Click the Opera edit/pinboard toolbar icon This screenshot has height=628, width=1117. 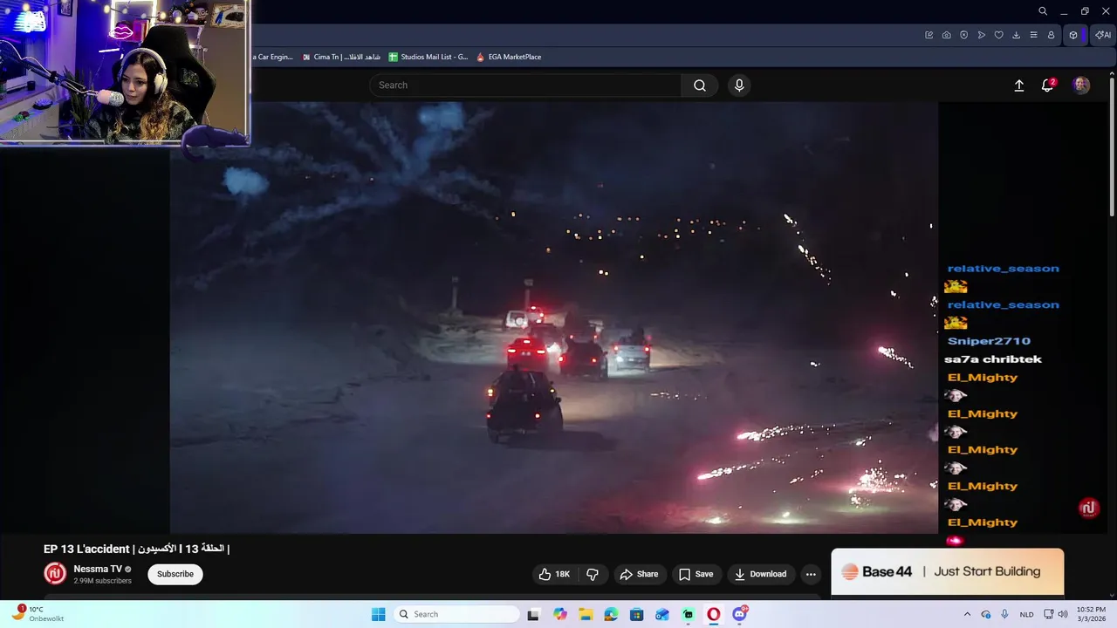(929, 35)
